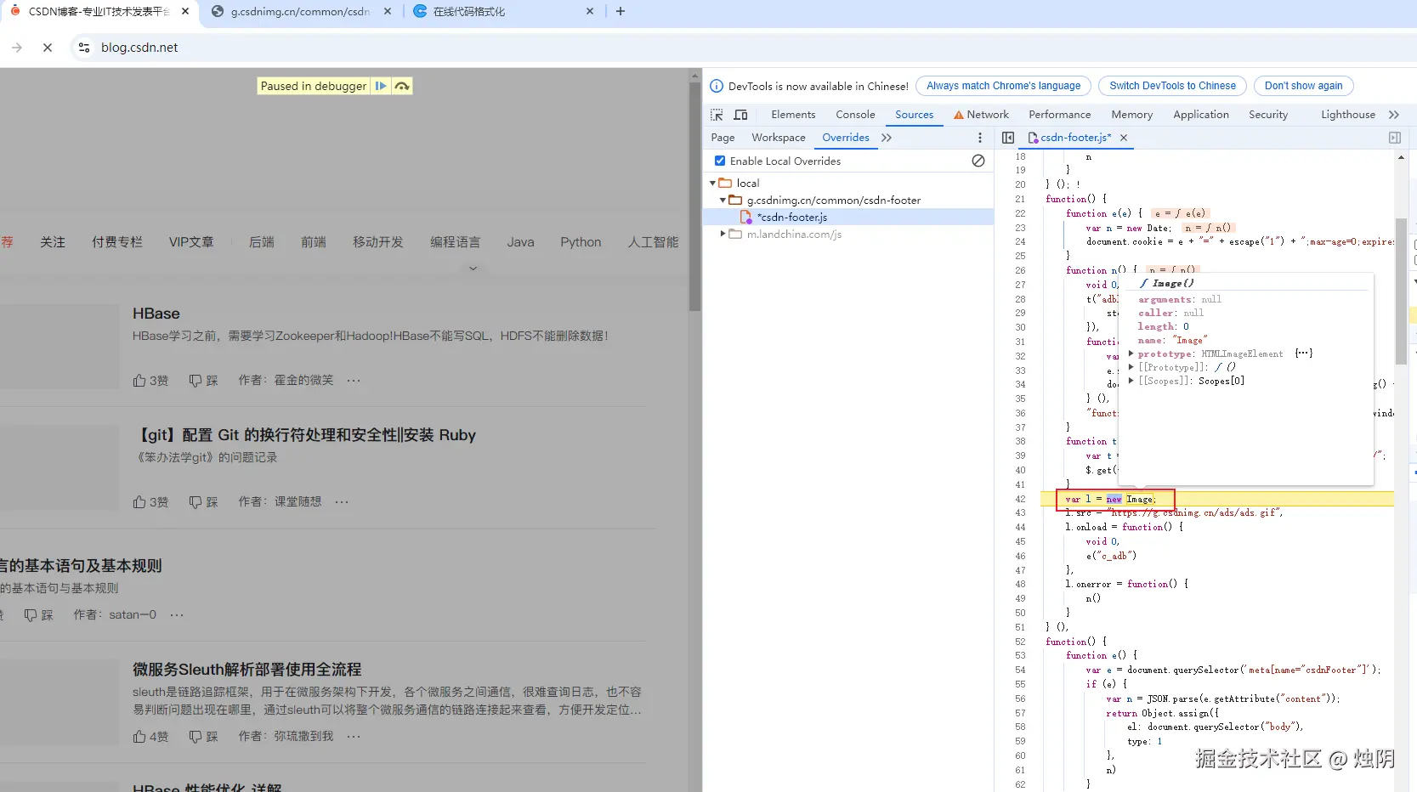Resume script execution in the debugger overlay

[x=381, y=86]
